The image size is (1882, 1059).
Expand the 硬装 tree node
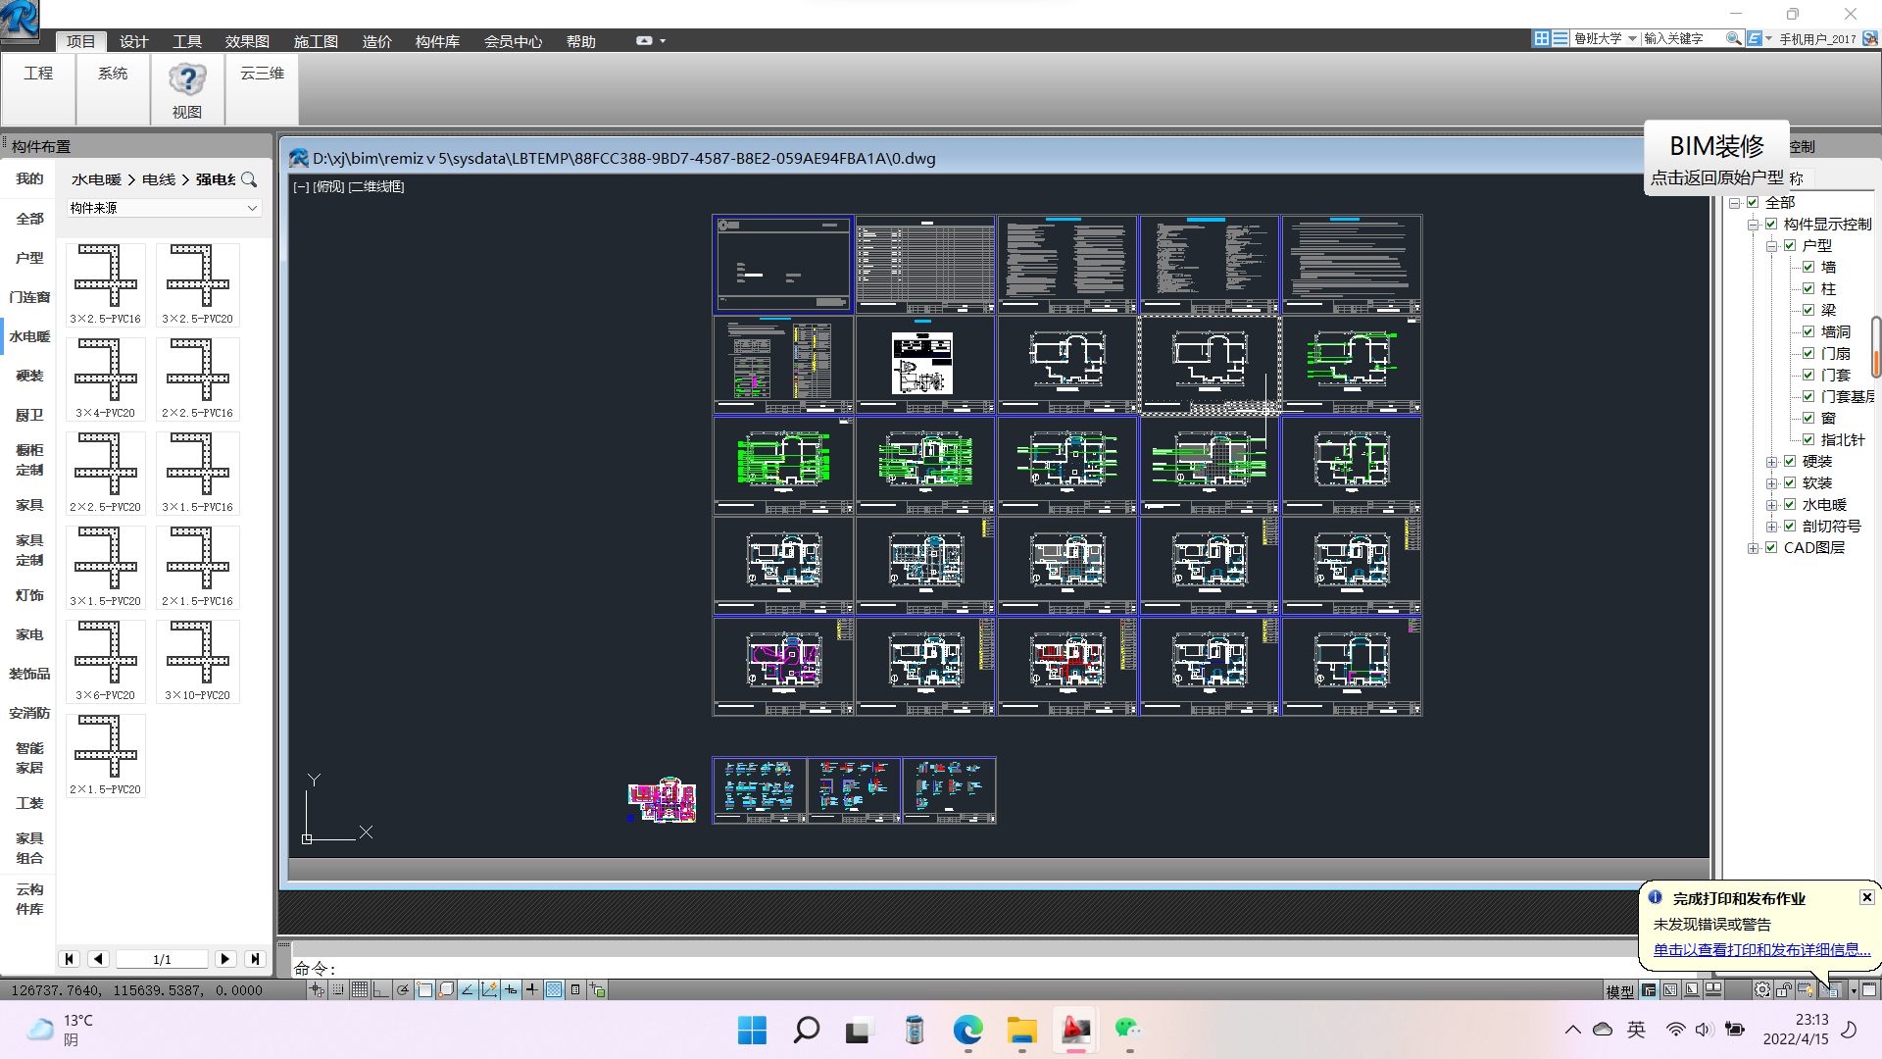coord(1771,462)
